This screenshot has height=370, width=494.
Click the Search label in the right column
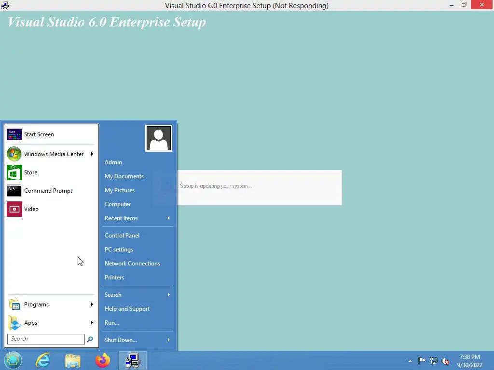coord(113,295)
